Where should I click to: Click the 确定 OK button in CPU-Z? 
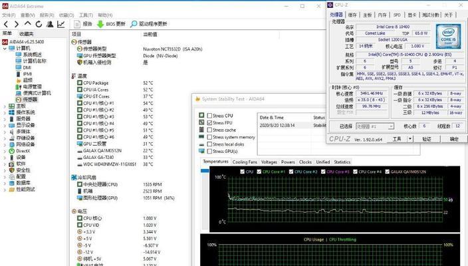coord(453,139)
